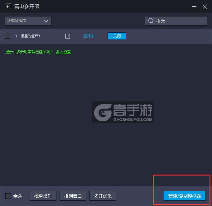
Task: Tick the checkbox for emulator 愚蠢的僵尸3
Action: 7,36
